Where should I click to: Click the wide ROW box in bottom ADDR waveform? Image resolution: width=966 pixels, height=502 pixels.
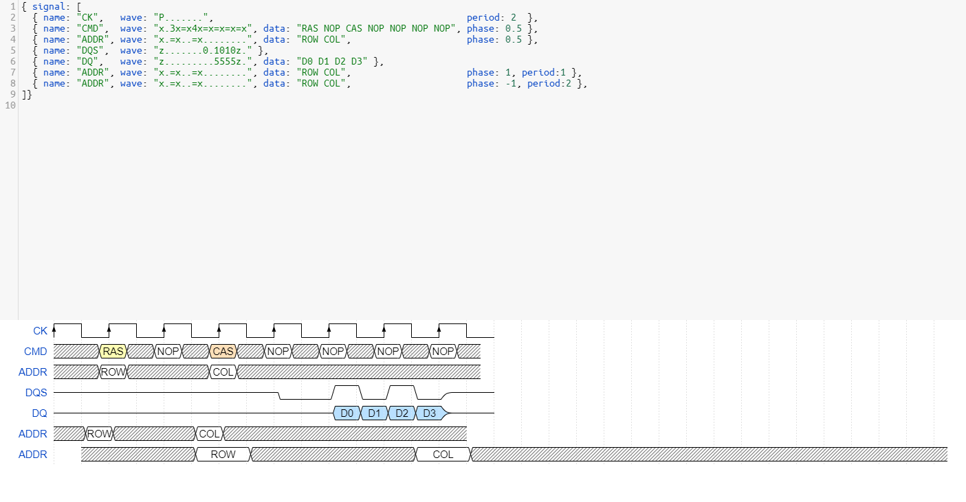tap(223, 455)
